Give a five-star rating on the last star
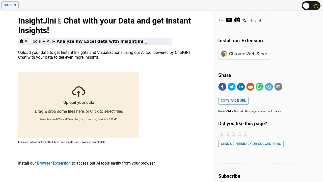 click(x=246, y=134)
